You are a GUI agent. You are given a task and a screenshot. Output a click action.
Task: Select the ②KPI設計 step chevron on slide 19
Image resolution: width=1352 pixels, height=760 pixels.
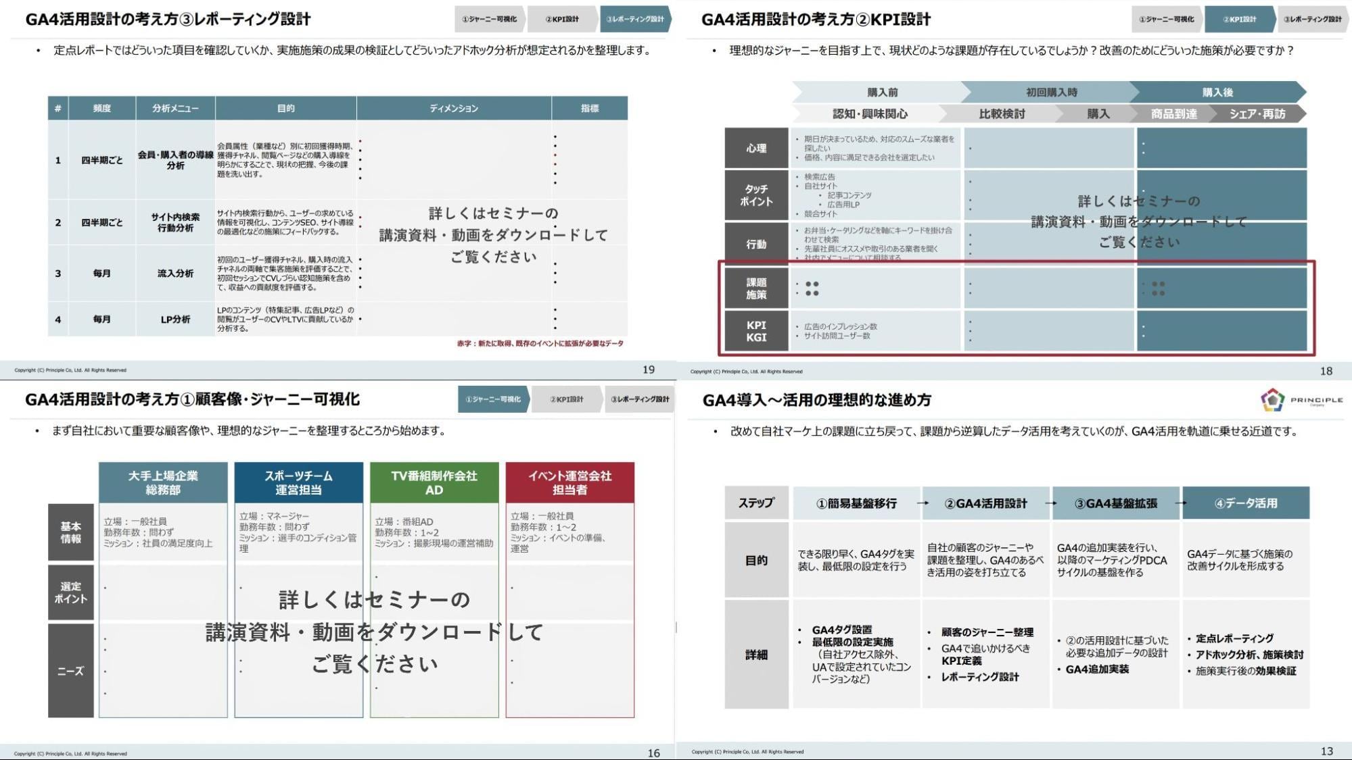click(562, 19)
